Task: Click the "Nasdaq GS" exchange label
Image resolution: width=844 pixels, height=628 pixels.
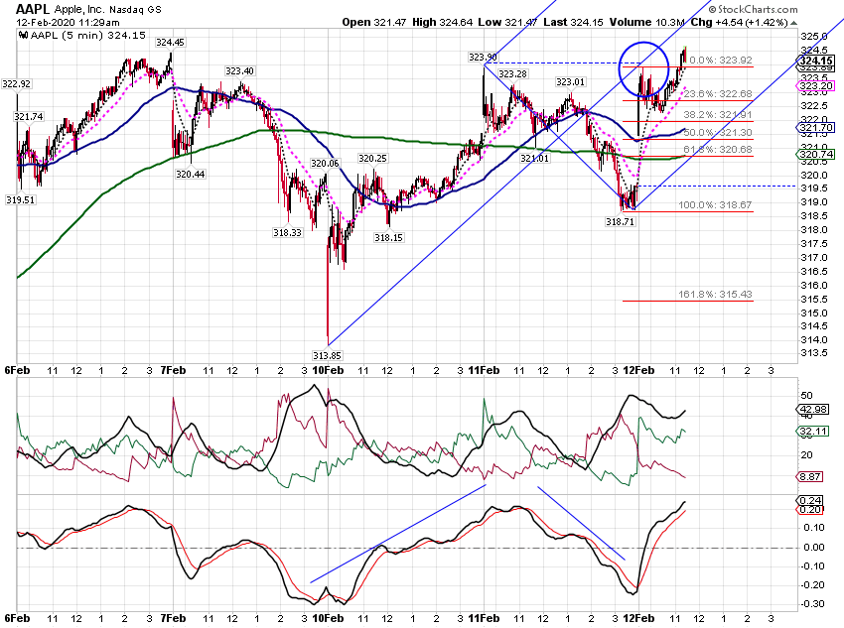Action: pyautogui.click(x=135, y=10)
